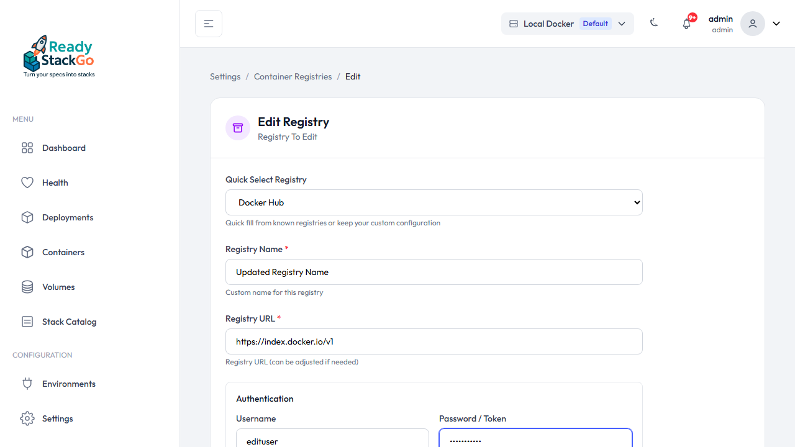Open Containers in the sidebar
Screen dimensions: 795x447
pyautogui.click(x=63, y=252)
